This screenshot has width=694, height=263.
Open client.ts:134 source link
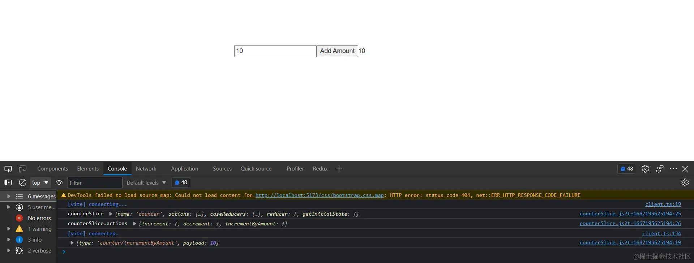pos(661,233)
